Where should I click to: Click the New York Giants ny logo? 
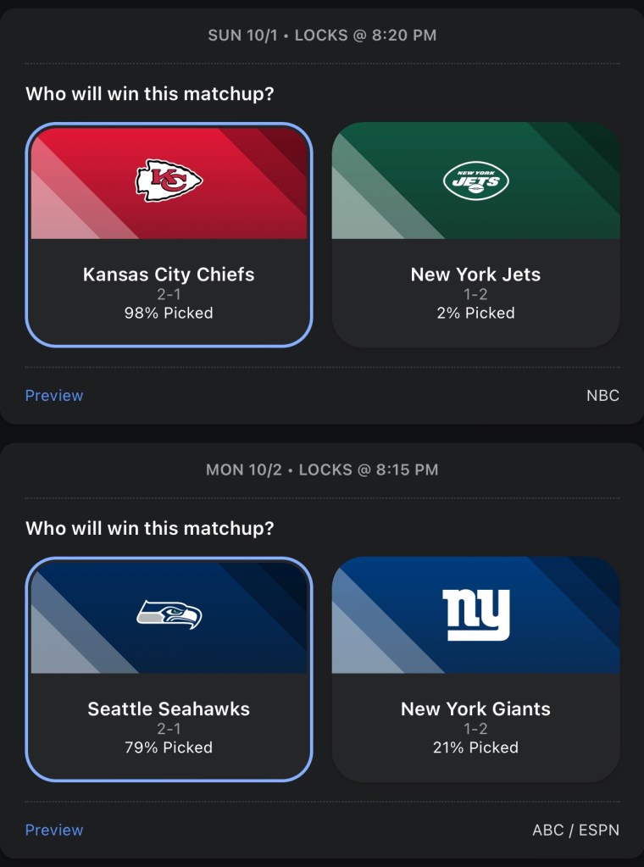tap(475, 614)
